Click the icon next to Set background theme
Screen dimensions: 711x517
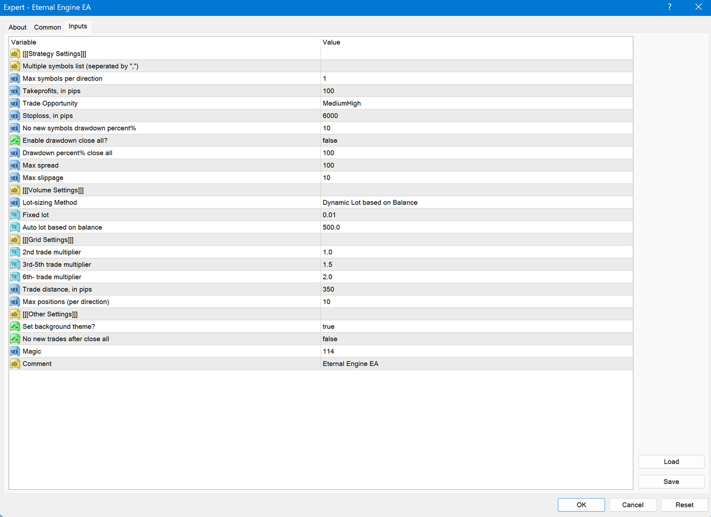[x=15, y=327]
